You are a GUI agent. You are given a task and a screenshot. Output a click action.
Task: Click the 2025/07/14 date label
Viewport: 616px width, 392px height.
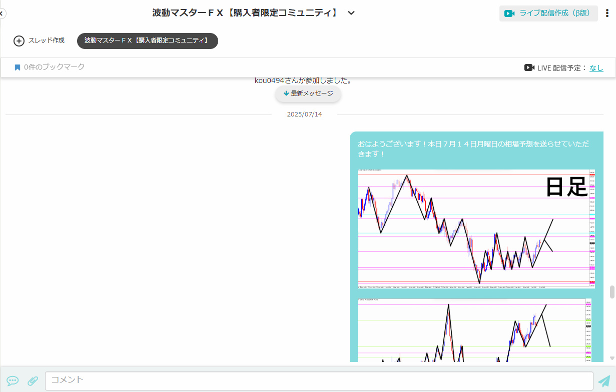click(x=304, y=114)
